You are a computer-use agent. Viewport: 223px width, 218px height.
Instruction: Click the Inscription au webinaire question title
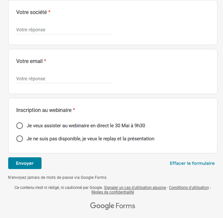(x=44, y=110)
